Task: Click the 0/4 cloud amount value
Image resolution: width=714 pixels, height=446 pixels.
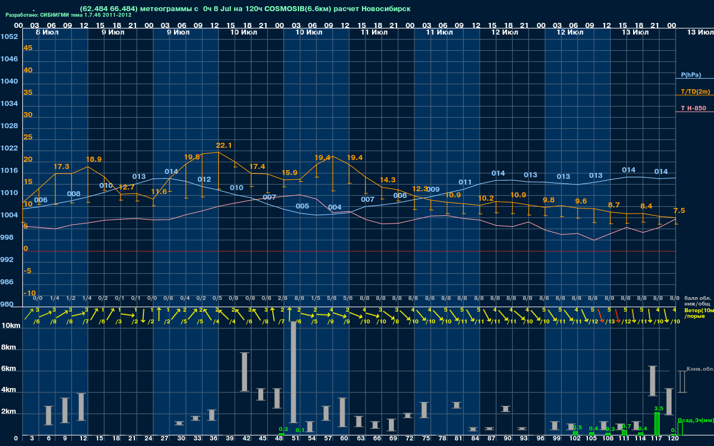Action: click(185, 298)
